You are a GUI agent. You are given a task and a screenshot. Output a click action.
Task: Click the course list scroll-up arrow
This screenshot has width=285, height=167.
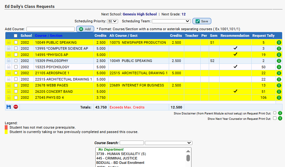[x=188, y=151]
